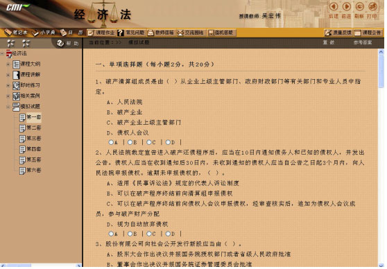This screenshot has height=269, width=387.
Task: Open the 课程作业 toolbar item
Action: (x=101, y=33)
